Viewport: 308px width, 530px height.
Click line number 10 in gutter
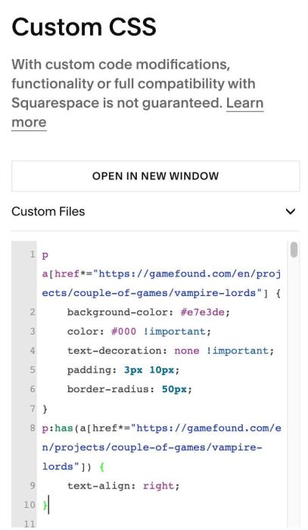(x=30, y=505)
